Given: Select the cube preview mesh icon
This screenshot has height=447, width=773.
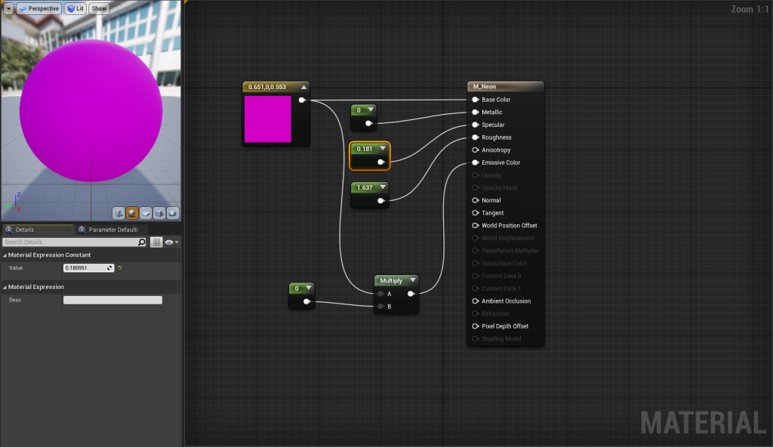Looking at the screenshot, I should [x=159, y=213].
